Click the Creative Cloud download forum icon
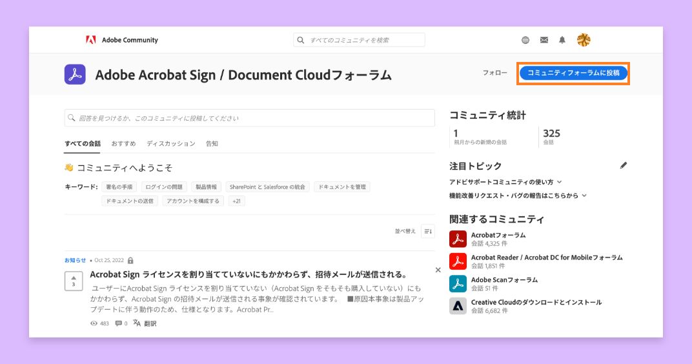 (x=458, y=306)
